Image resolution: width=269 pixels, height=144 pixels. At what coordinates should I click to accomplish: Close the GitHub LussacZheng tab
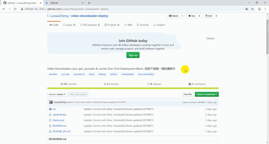point(41,3)
